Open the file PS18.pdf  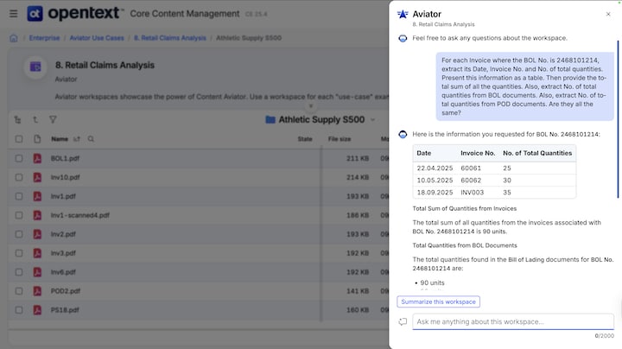65,310
